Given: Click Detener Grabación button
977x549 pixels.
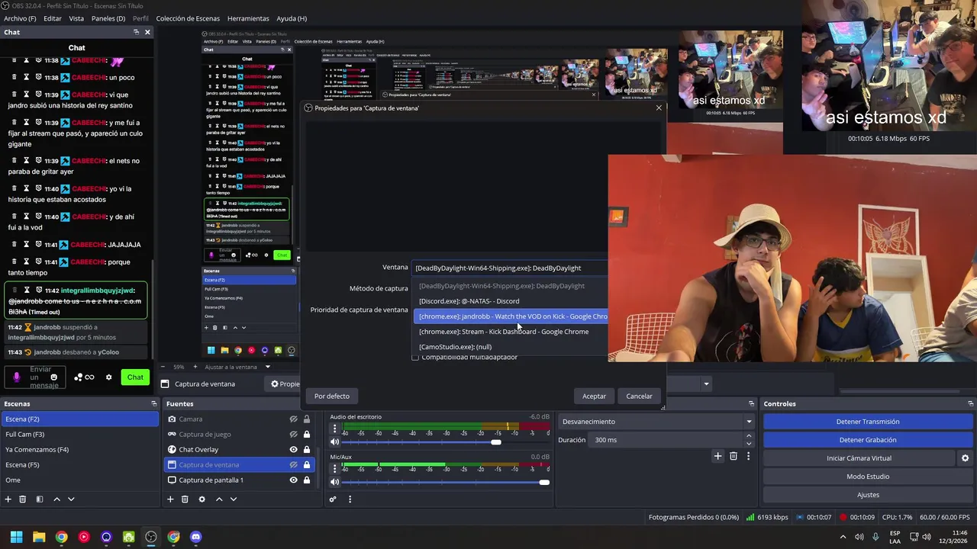Looking at the screenshot, I should tap(868, 440).
